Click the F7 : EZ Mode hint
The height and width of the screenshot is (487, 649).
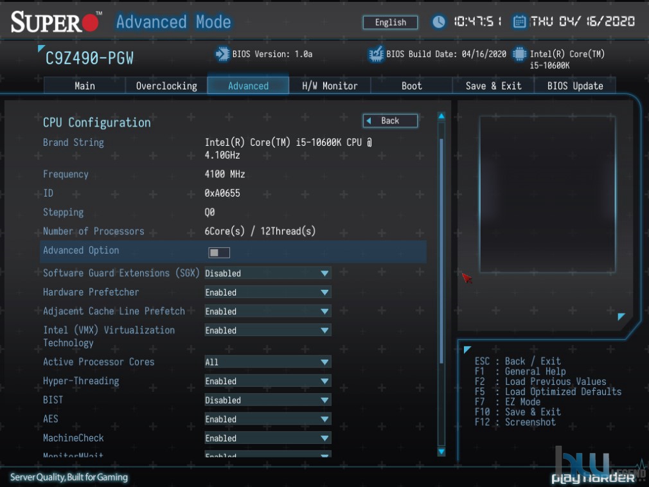coord(508,402)
